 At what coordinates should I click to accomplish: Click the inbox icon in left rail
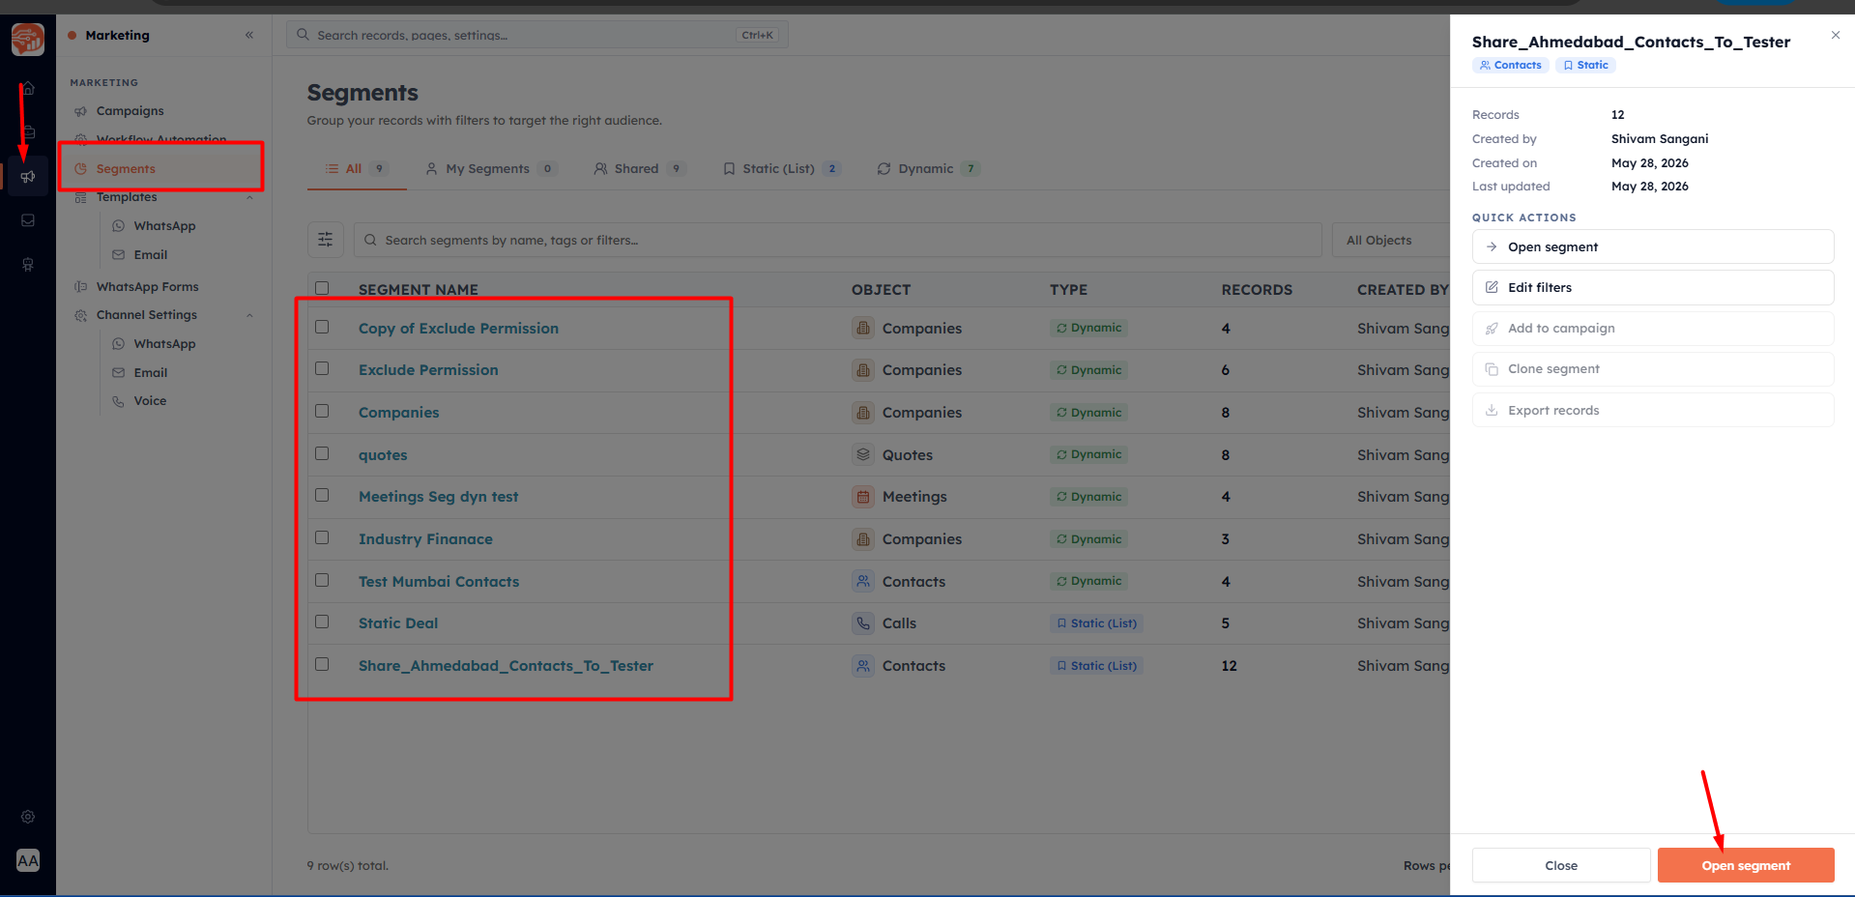point(28,220)
